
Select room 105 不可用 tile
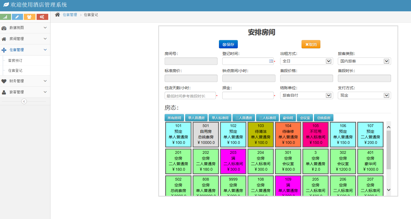[x=315, y=134]
